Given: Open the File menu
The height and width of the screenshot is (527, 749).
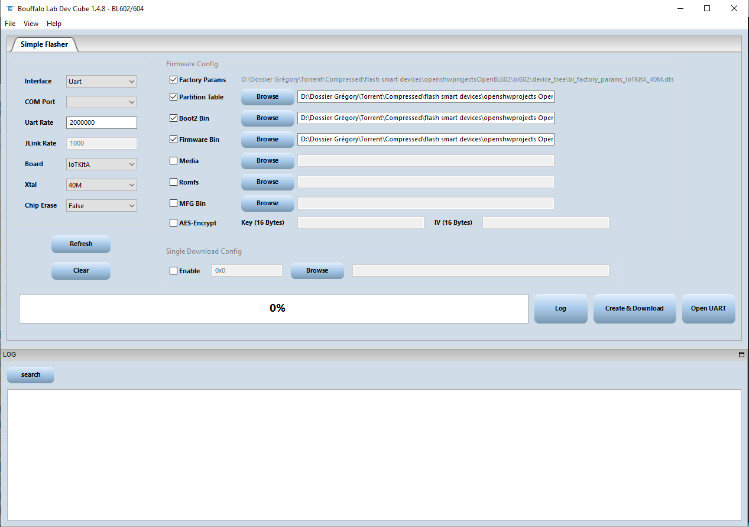Looking at the screenshot, I should point(10,24).
